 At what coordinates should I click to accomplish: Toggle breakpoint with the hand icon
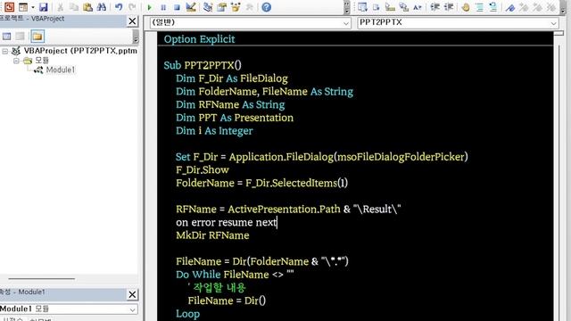(x=466, y=7)
